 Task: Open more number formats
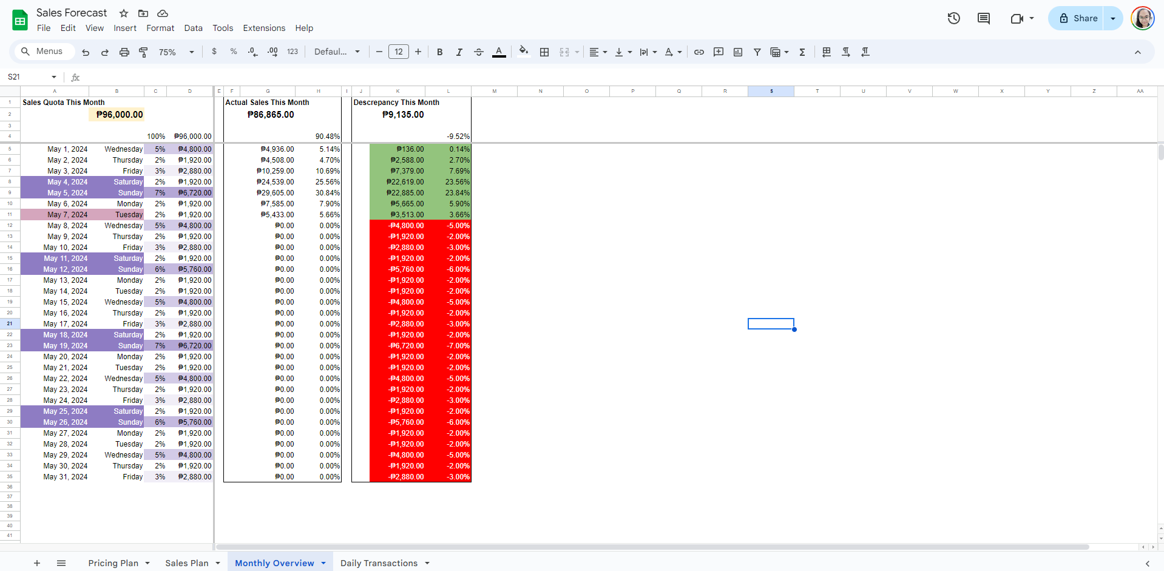pyautogui.click(x=293, y=52)
